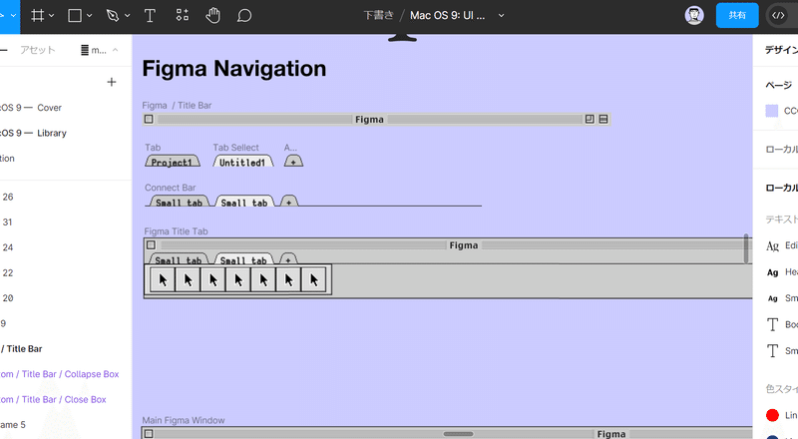Image resolution: width=798 pixels, height=439 pixels.
Task: Click the 下書き drafts link
Action: coord(378,16)
